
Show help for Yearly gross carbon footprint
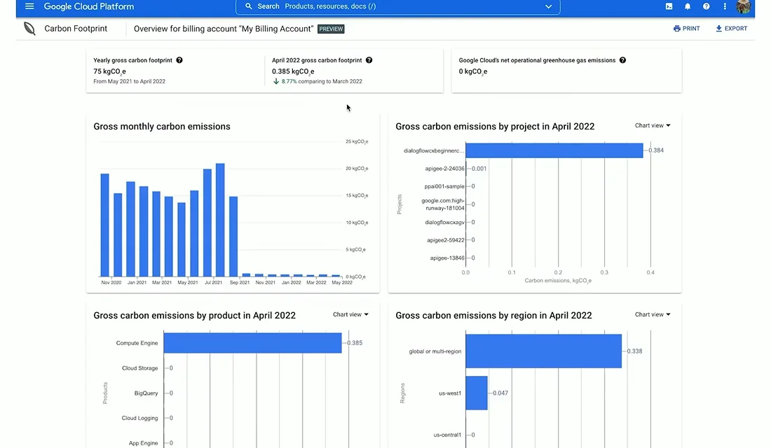click(x=179, y=60)
